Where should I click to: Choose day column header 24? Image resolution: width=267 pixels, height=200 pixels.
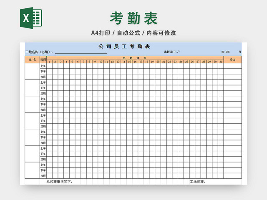click(181, 62)
